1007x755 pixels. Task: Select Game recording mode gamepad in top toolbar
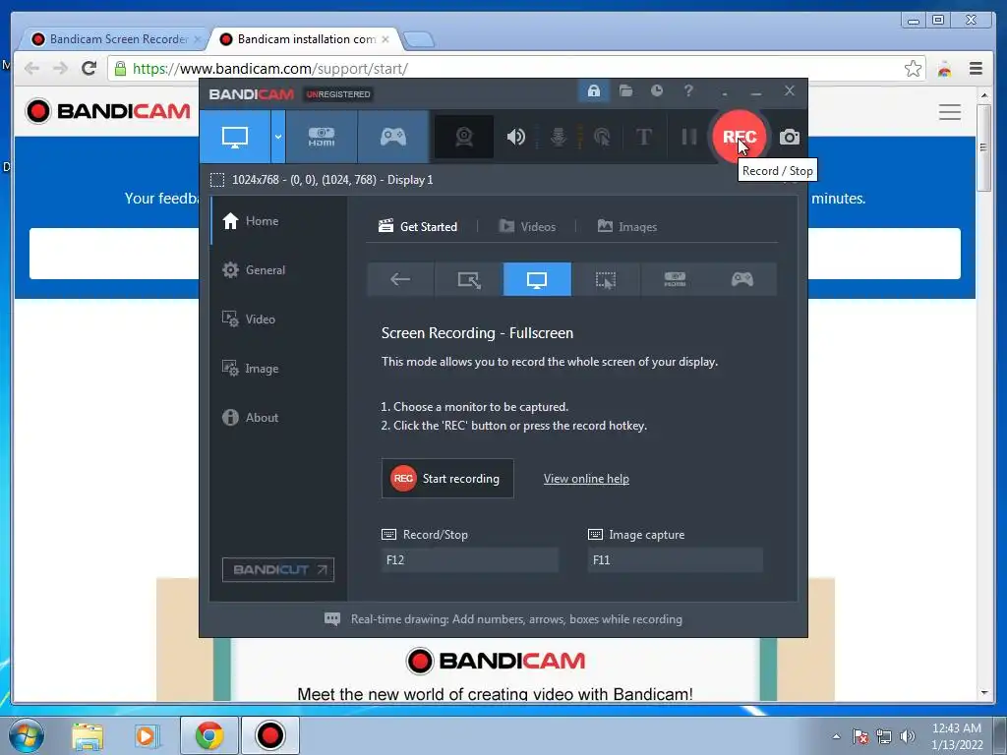tap(393, 137)
